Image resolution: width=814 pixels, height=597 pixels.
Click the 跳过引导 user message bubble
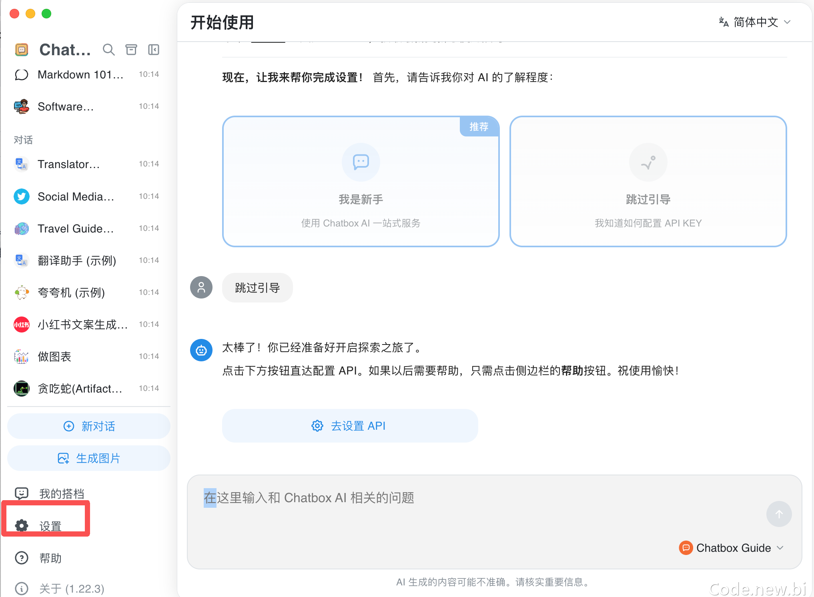point(257,288)
